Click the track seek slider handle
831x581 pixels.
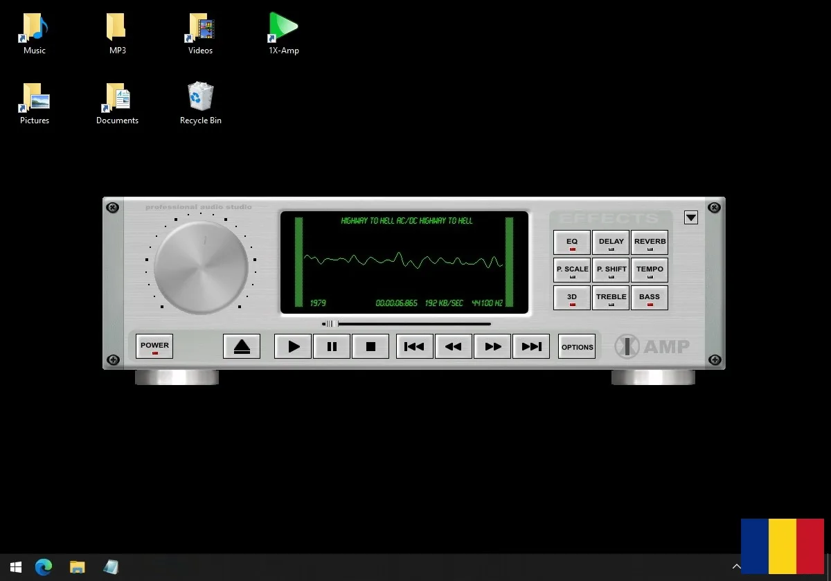tap(332, 323)
